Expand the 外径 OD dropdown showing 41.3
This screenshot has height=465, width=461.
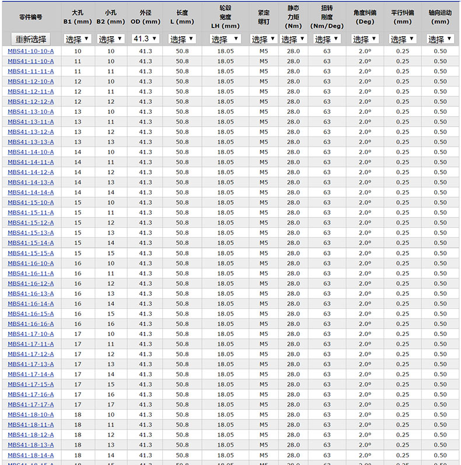pyautogui.click(x=145, y=39)
